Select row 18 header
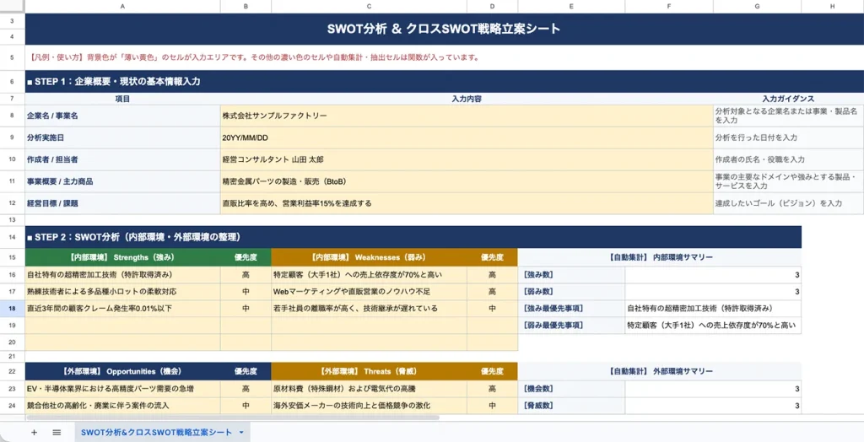864x442 pixels. pyautogui.click(x=12, y=309)
